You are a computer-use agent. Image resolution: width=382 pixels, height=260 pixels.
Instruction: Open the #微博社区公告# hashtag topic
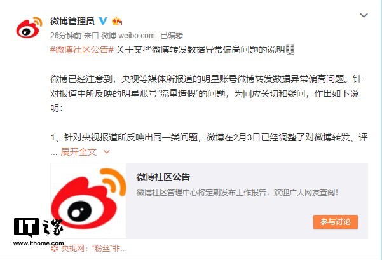pyautogui.click(x=82, y=50)
